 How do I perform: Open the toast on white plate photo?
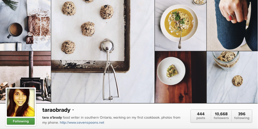pos(181,77)
